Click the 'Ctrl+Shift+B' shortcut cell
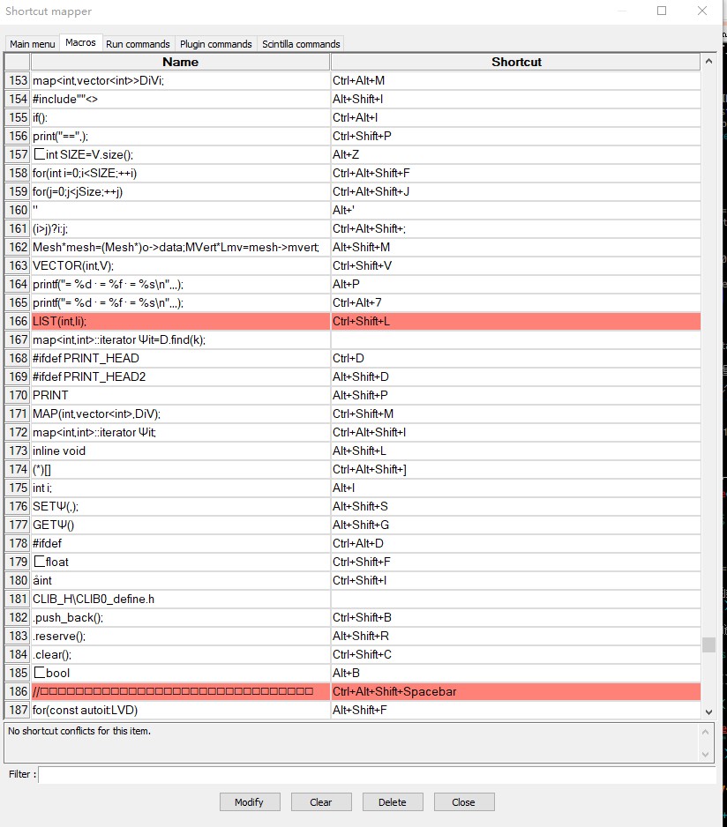Screen dimensions: 727x827 coord(516,618)
